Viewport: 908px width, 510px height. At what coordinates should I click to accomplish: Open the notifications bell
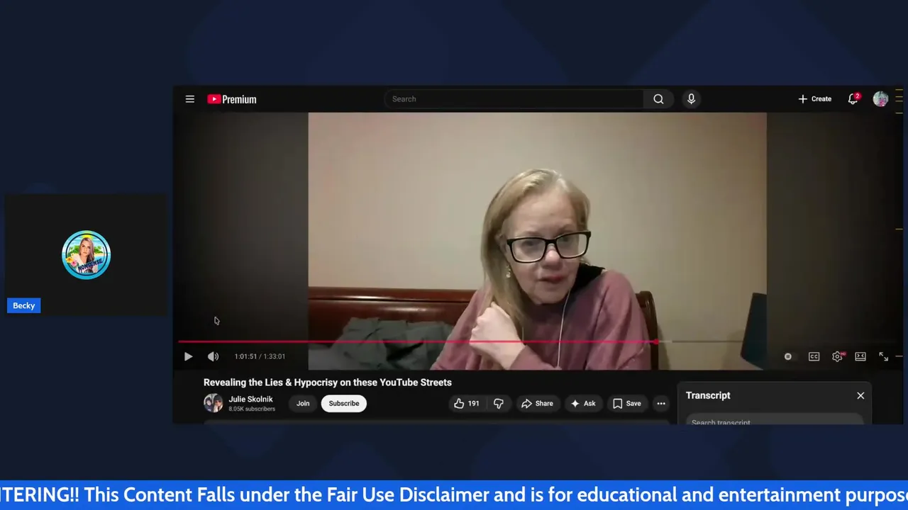(x=853, y=99)
